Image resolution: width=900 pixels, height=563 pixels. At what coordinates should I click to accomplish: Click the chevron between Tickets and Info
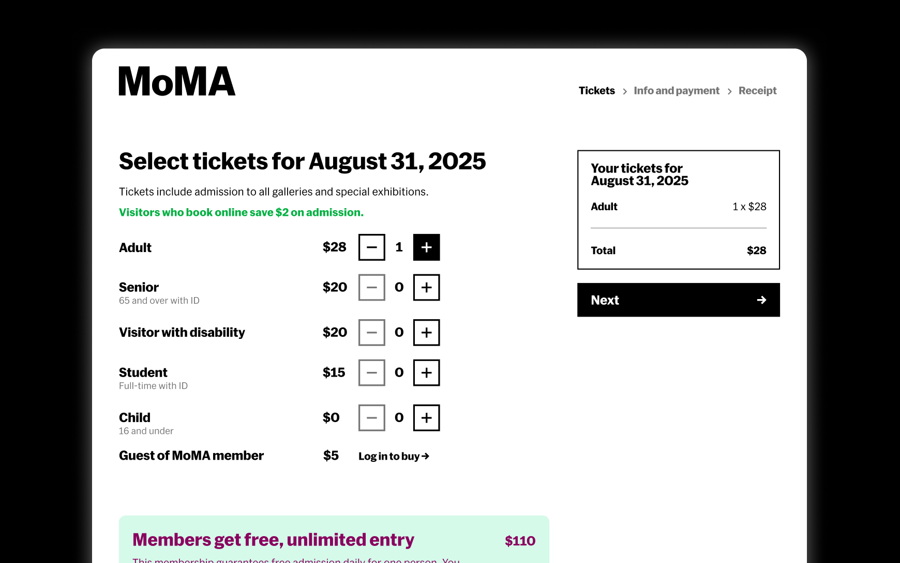(625, 90)
